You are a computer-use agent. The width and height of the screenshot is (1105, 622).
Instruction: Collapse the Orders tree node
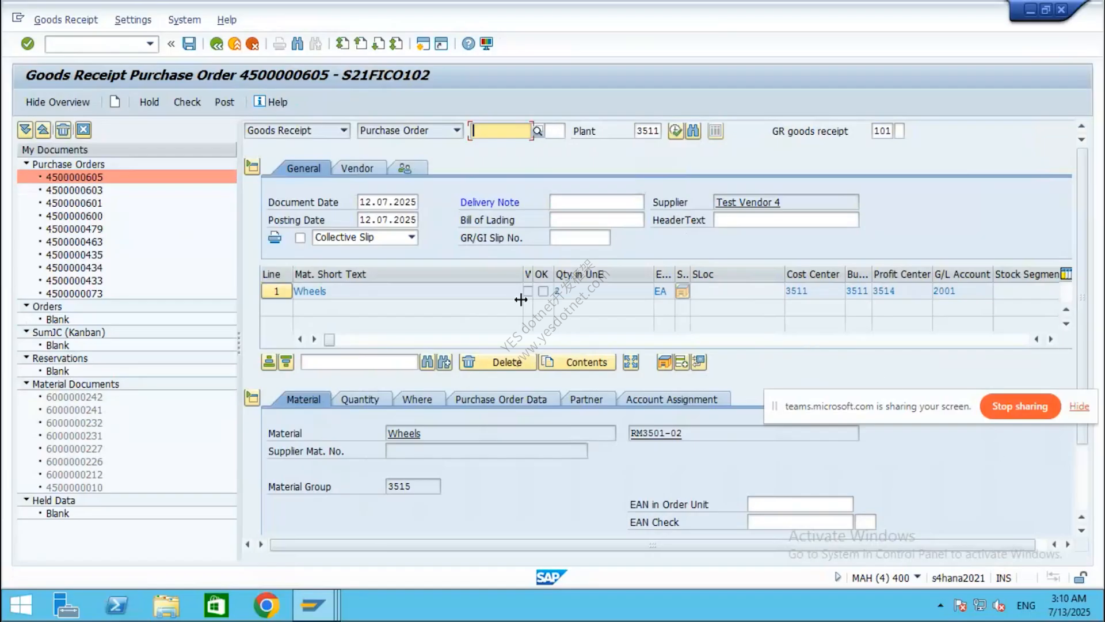[26, 306]
